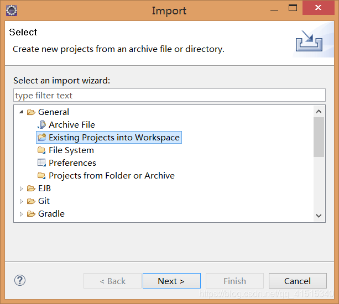Select the Git category label

pyautogui.click(x=44, y=201)
